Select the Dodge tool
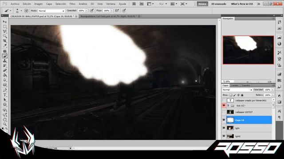The image size is (284, 159). tap(5, 85)
